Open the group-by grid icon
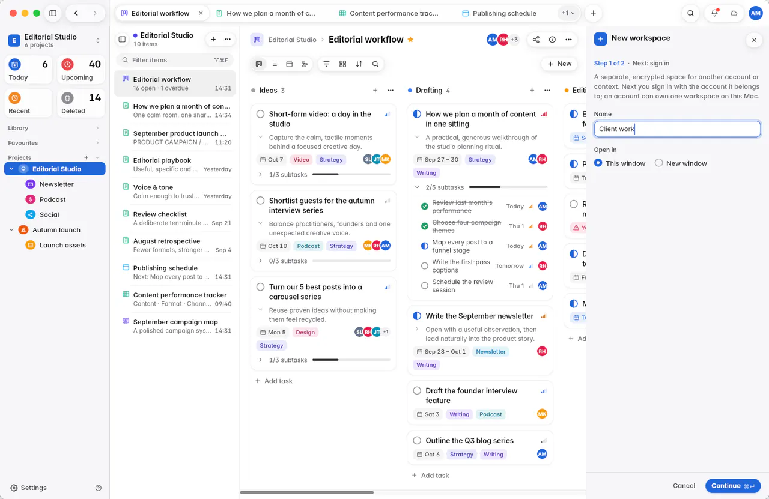 coord(342,64)
